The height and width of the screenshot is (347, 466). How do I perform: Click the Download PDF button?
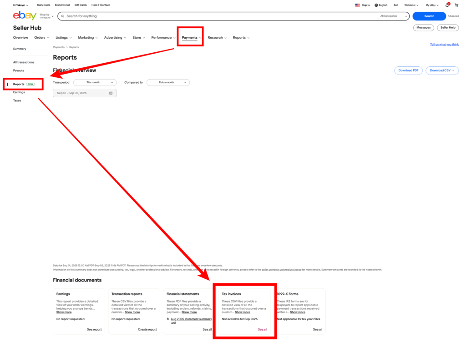click(408, 70)
